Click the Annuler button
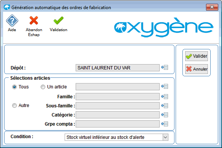Screen dimensions: 222x148 click(x=197, y=69)
